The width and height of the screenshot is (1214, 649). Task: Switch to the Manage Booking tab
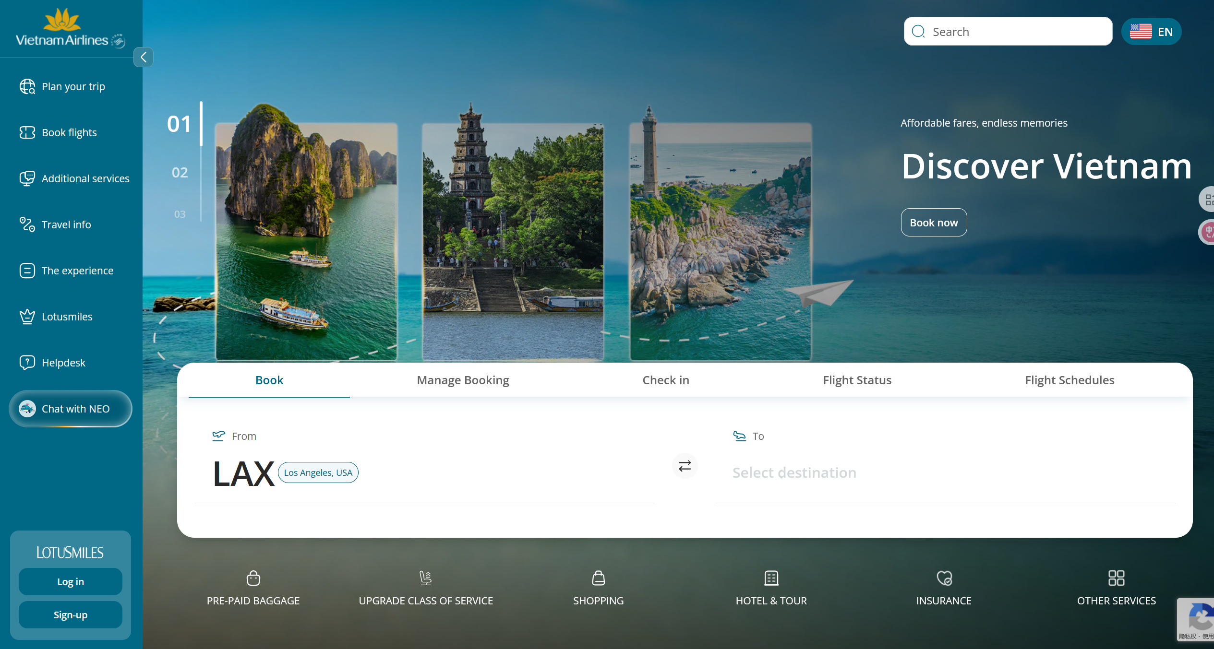coord(463,380)
